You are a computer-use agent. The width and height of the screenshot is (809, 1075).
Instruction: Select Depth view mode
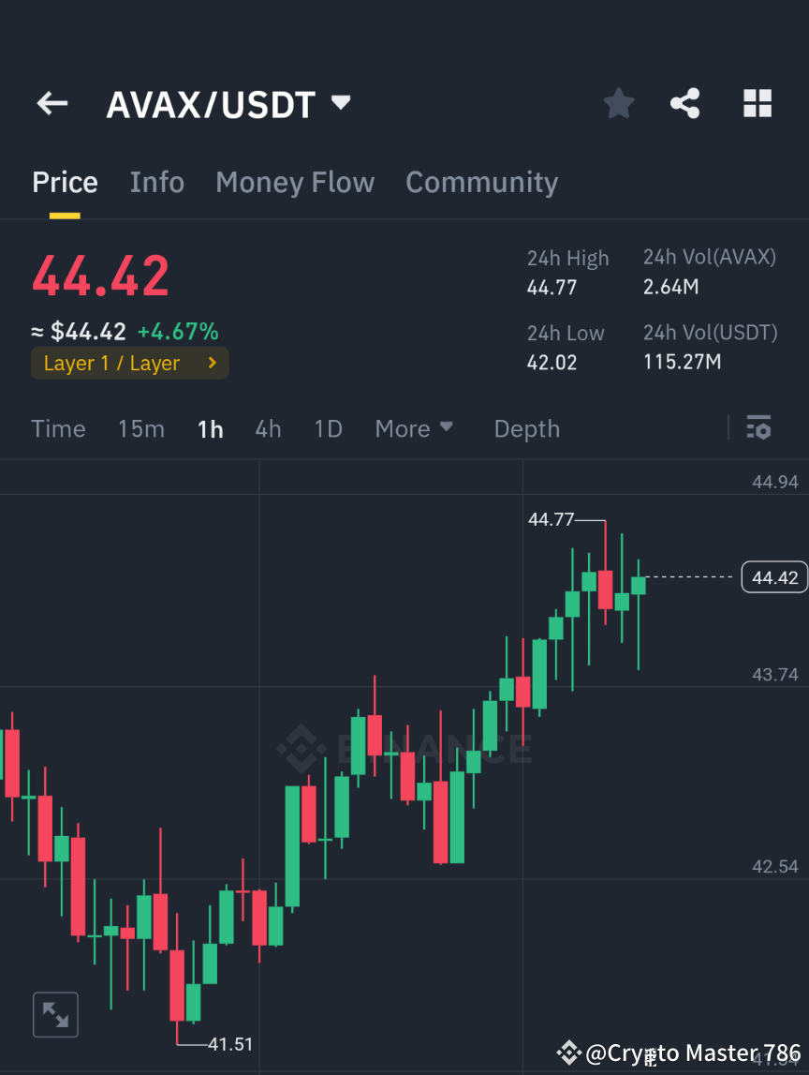point(526,428)
